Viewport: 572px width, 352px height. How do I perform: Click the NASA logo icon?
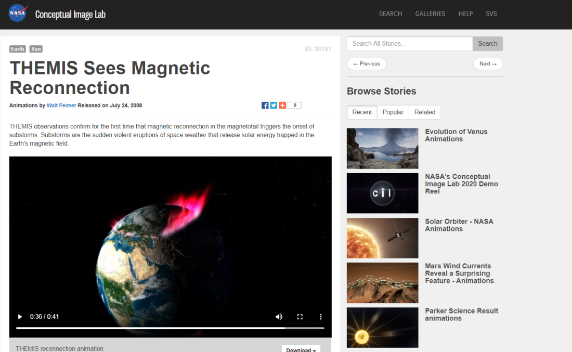[18, 13]
